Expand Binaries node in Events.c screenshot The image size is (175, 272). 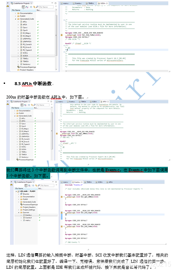(19, 194)
